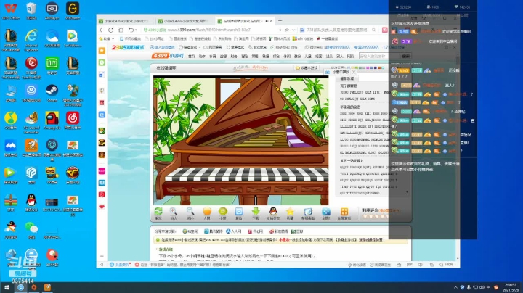
Task: Open Plants vs Zombies desktop shortcut
Action: click(x=73, y=91)
